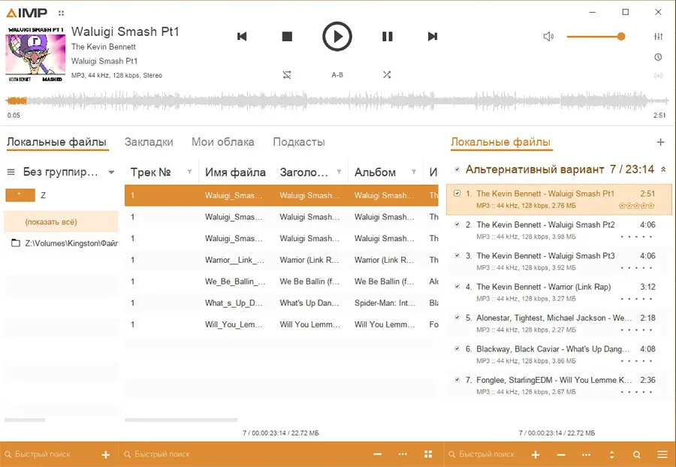
Task: Open the Альбом column filter dropdown
Action: point(414,173)
